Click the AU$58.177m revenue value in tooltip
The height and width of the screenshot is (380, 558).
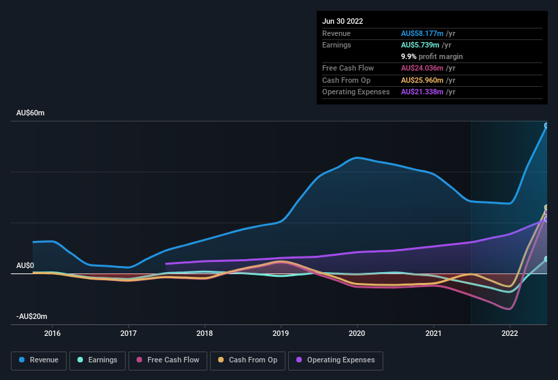coord(423,33)
